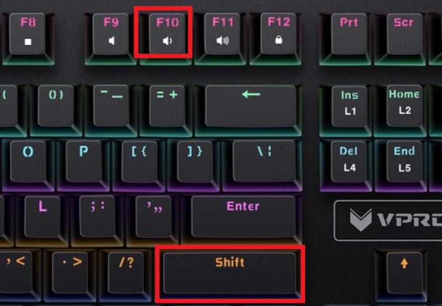442x306 pixels.
Task: Click the Prt key
Action: coord(349,34)
